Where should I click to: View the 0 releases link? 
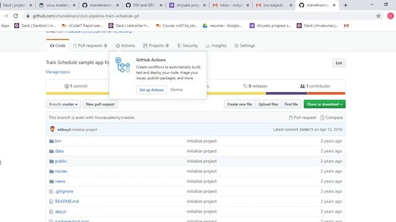tap(256, 86)
